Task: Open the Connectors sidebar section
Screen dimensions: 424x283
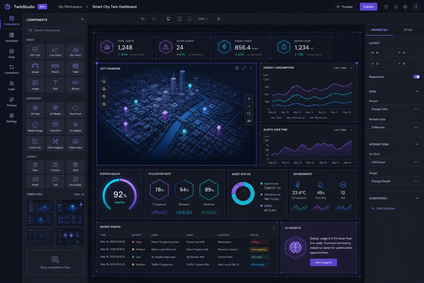Action: (x=12, y=70)
